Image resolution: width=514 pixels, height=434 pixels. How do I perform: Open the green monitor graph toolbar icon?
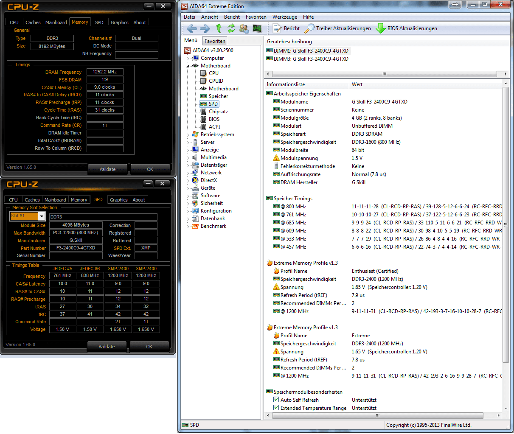click(x=257, y=28)
